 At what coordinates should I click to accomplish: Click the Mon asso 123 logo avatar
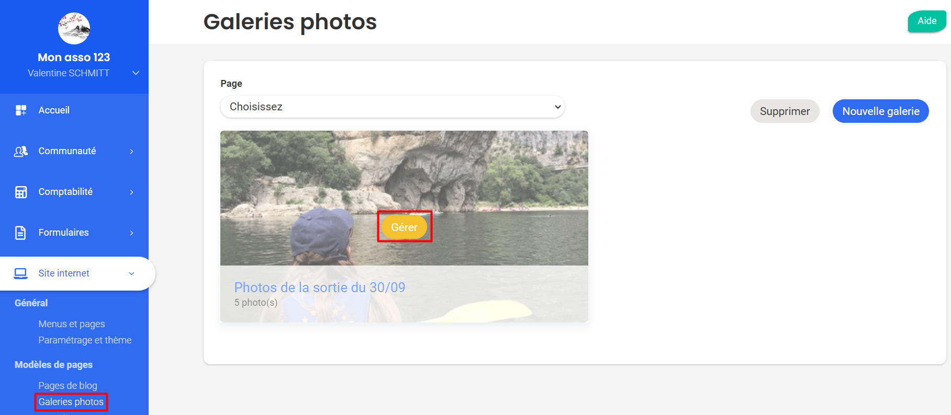point(74,28)
